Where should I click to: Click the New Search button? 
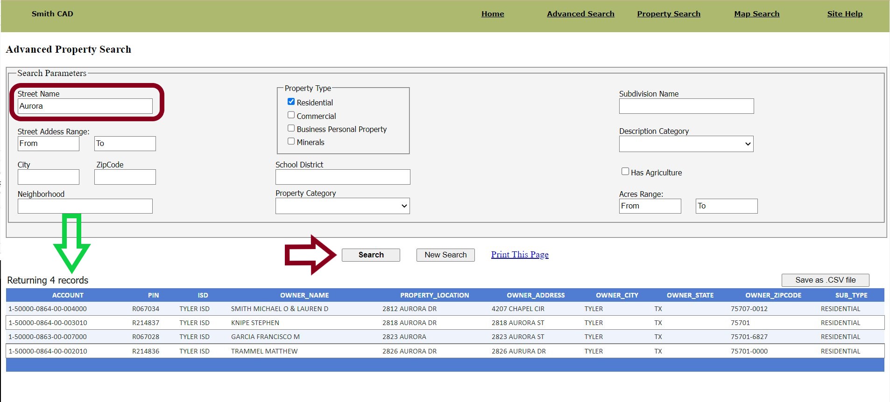click(445, 255)
